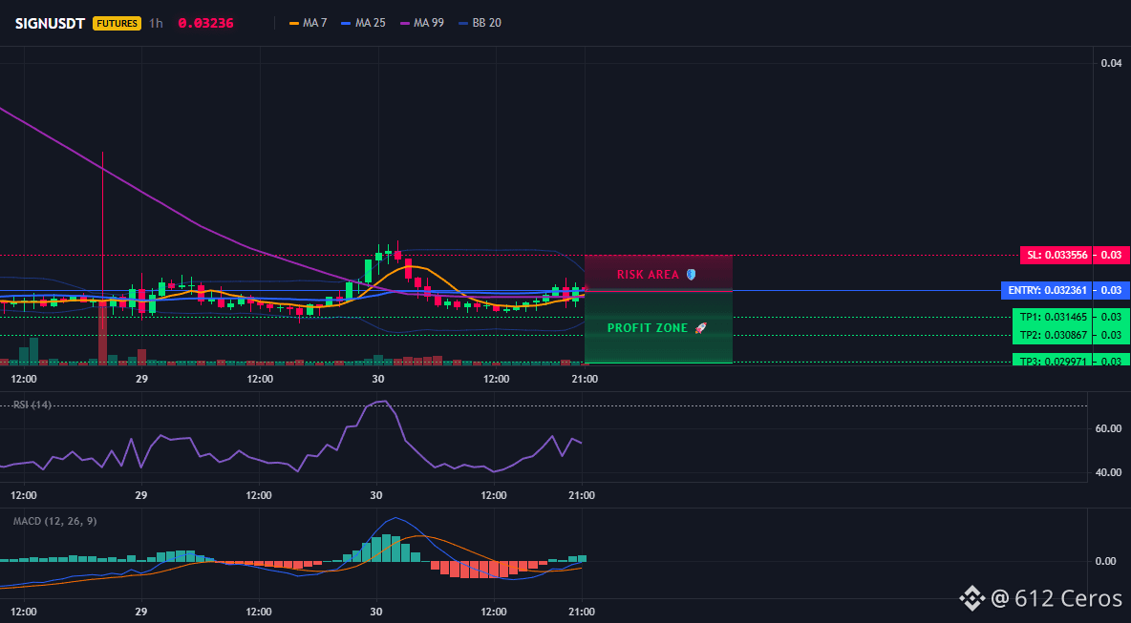The image size is (1131, 623).
Task: Click the ENTRY: 0.032361 price label
Action: pyautogui.click(x=1047, y=290)
